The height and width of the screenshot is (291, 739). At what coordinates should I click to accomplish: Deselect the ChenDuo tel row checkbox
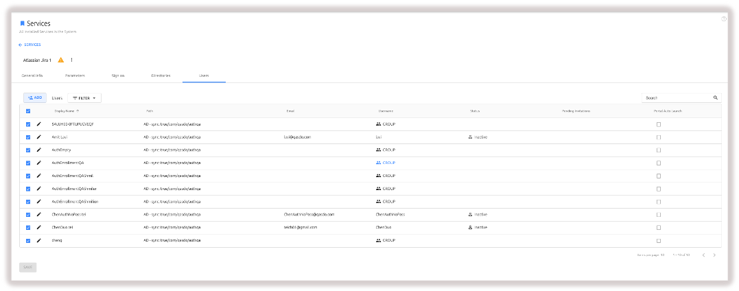28,227
